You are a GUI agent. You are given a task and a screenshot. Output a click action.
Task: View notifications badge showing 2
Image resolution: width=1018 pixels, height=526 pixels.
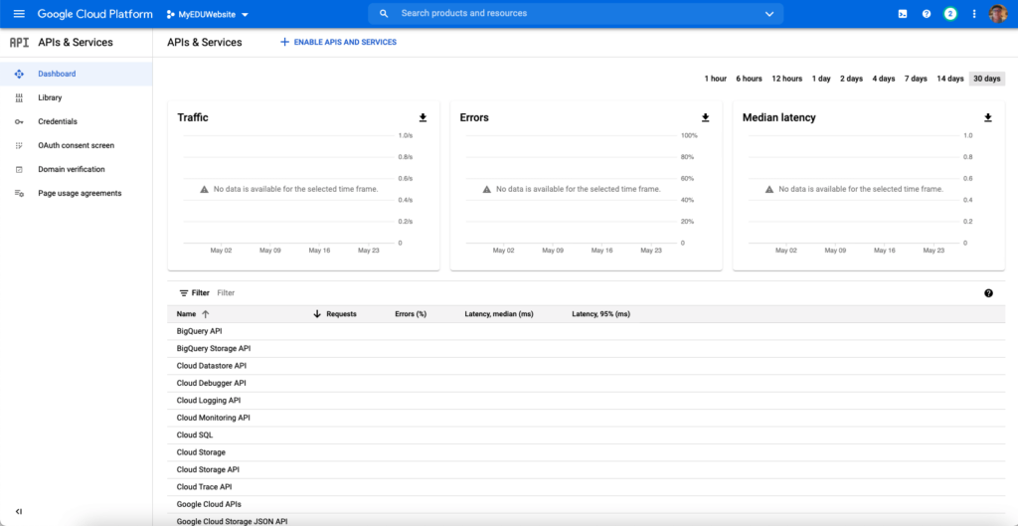pyautogui.click(x=950, y=14)
